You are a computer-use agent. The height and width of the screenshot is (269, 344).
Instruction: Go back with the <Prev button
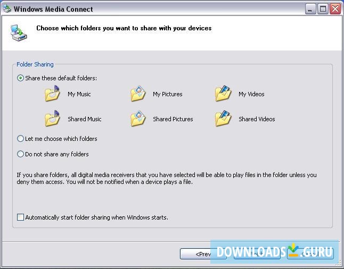click(203, 254)
